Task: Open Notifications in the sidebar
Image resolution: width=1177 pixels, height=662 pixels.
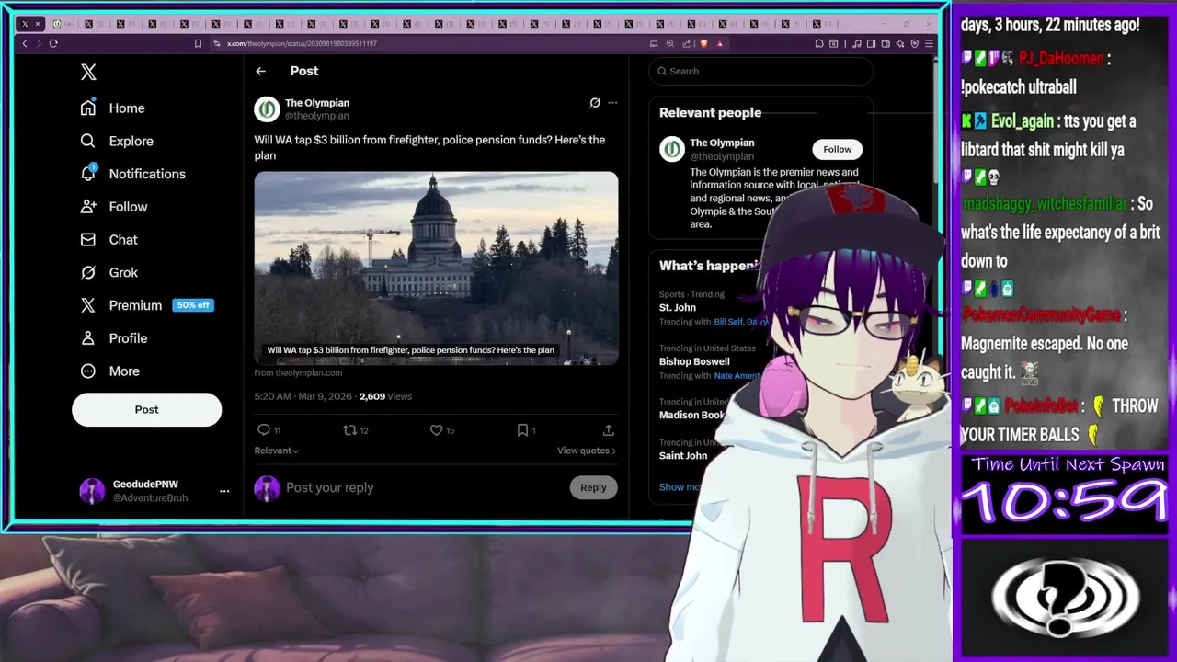Action: point(132,174)
